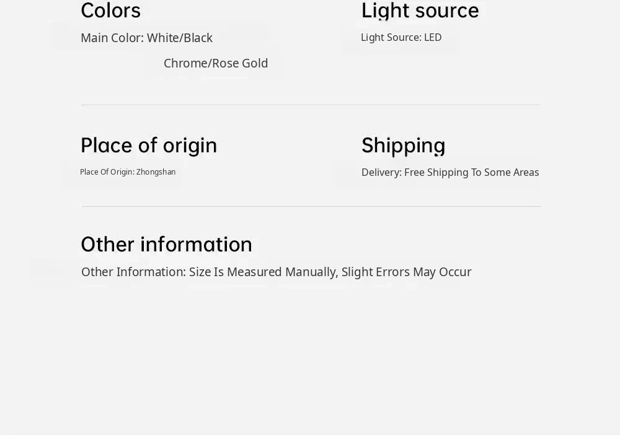Click the Colors heading

click(x=110, y=11)
